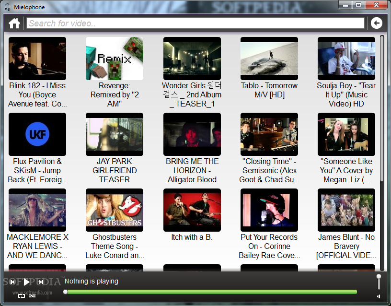This screenshot has width=391, height=306.
Task: Click the playback position handle
Action: (x=66, y=292)
